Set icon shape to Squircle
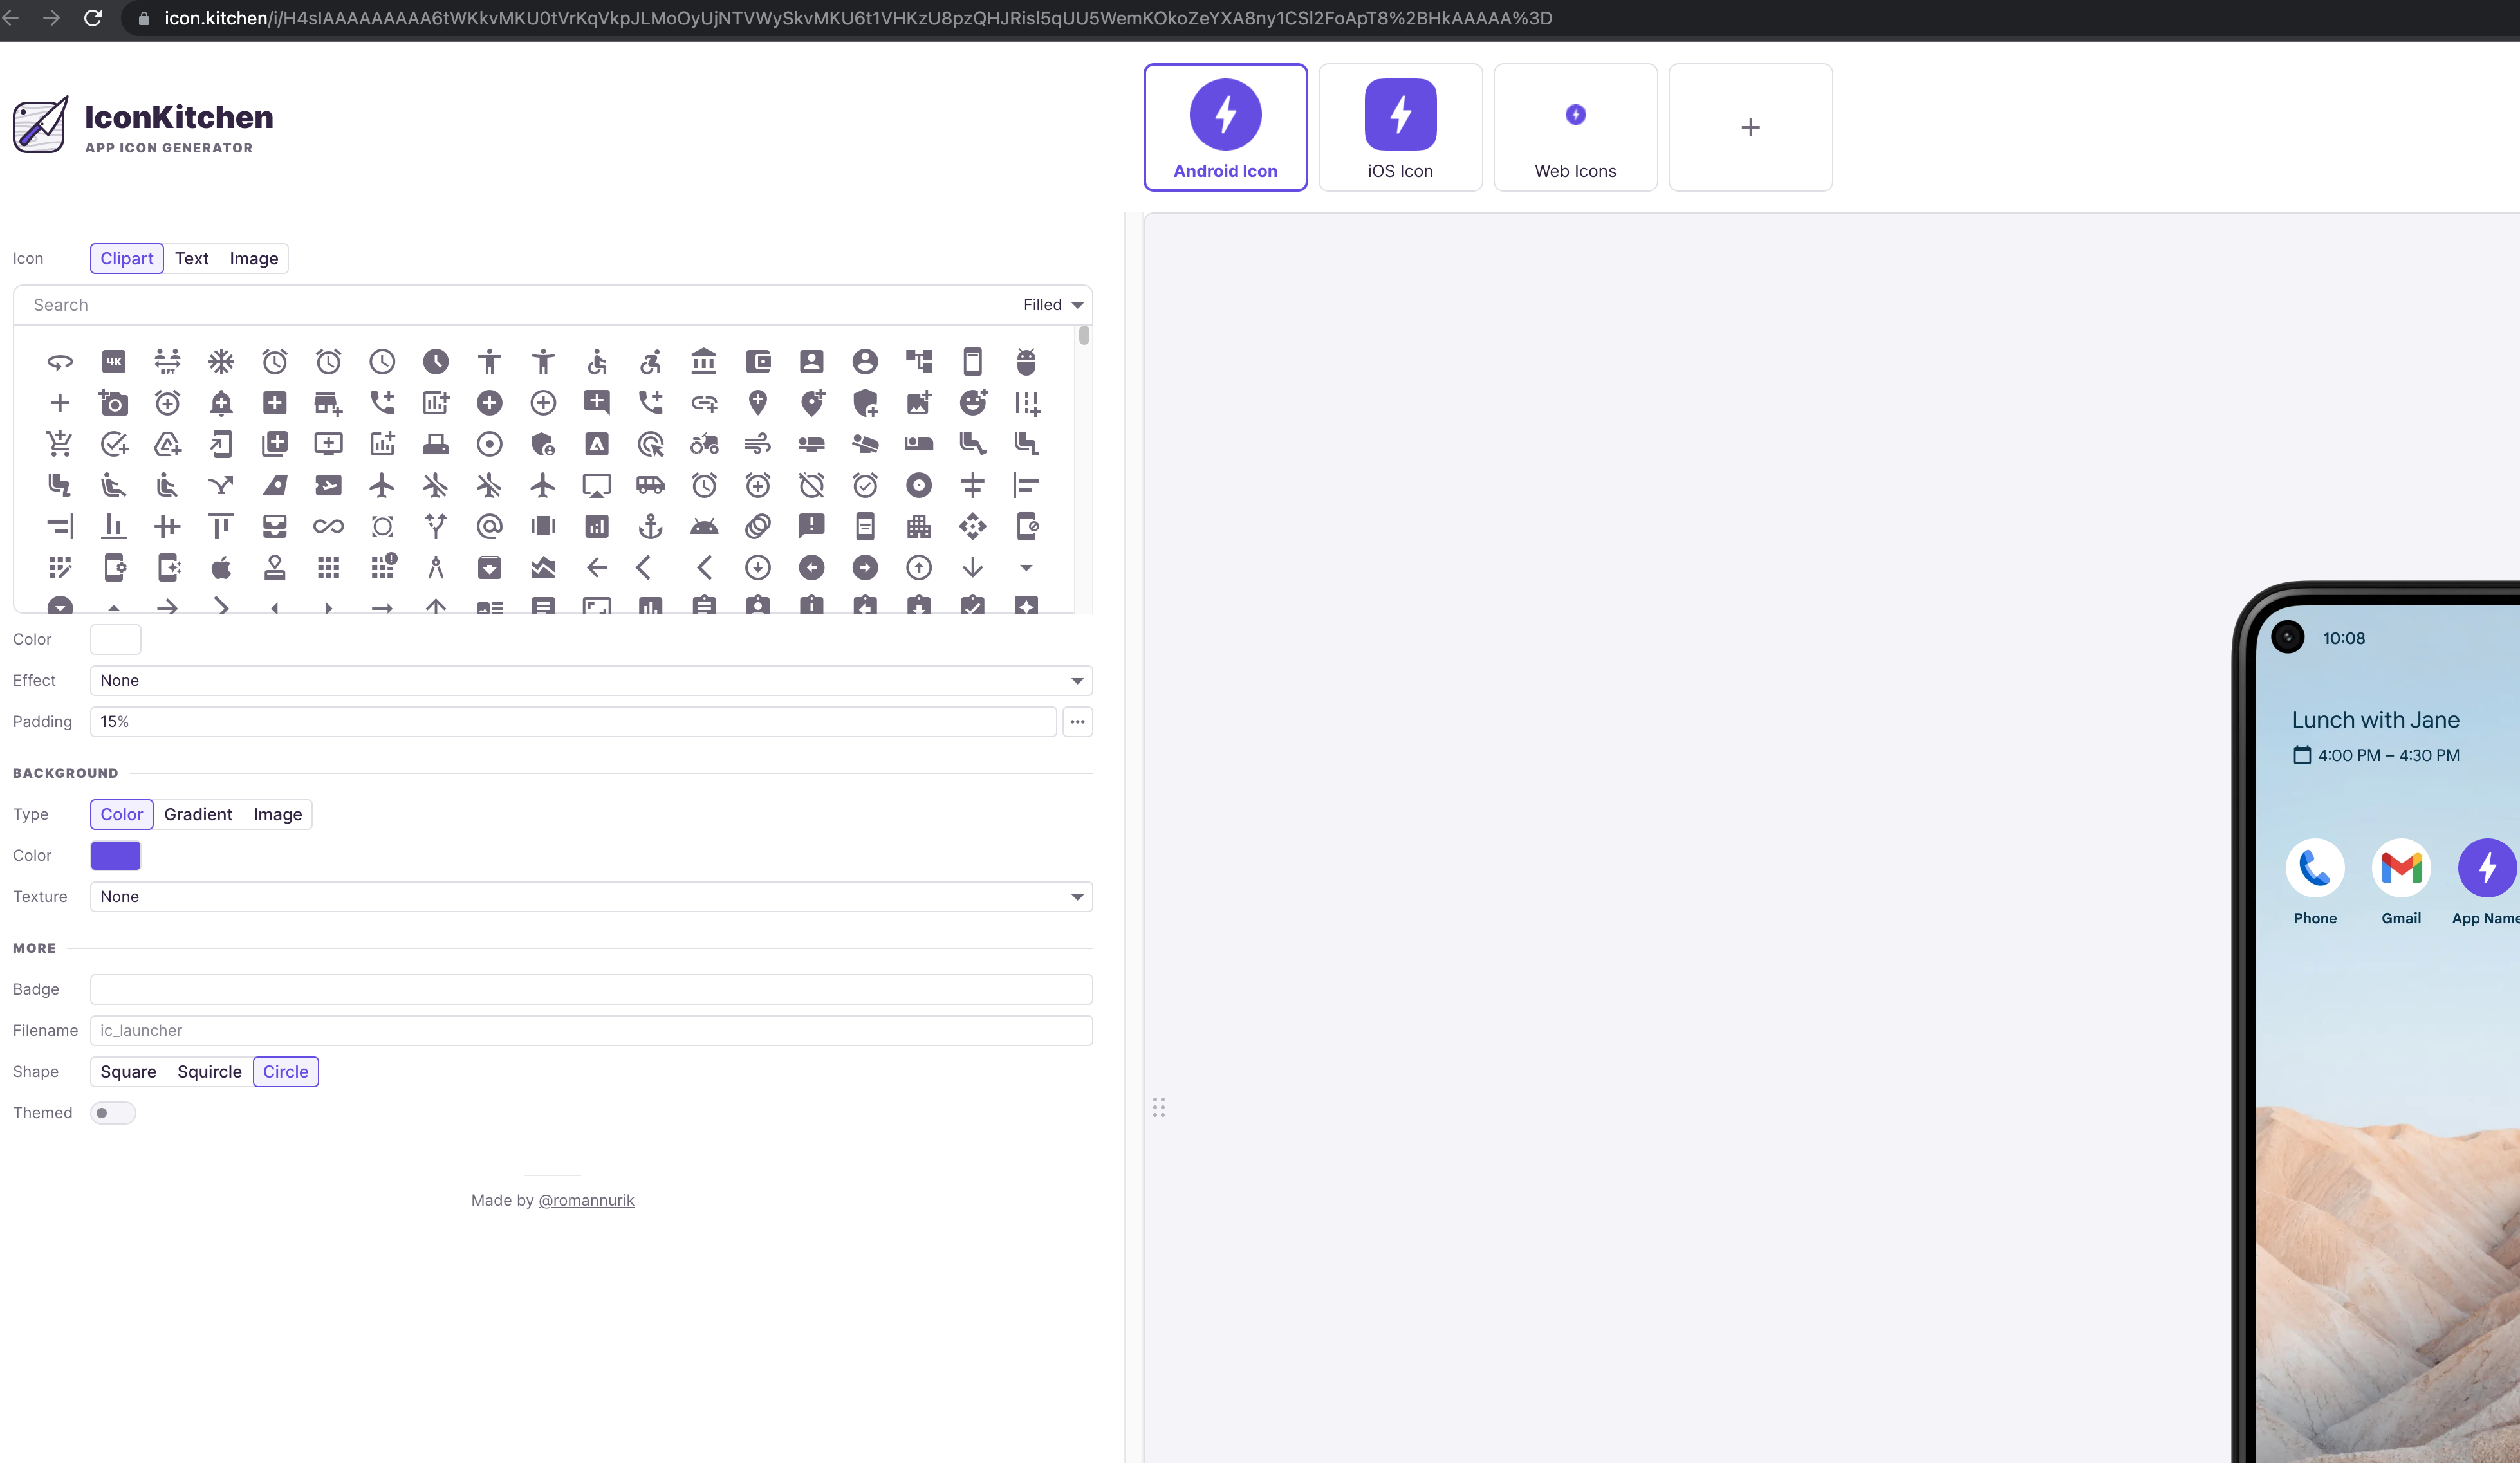2520x1463 pixels. 209,1072
